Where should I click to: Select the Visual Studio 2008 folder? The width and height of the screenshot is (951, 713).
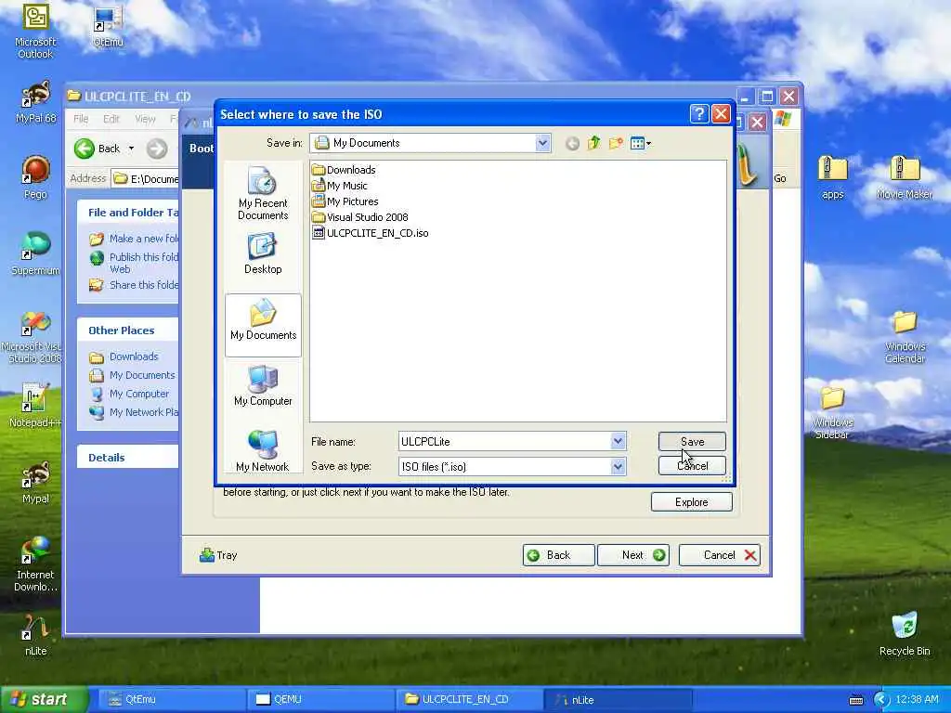click(360, 217)
